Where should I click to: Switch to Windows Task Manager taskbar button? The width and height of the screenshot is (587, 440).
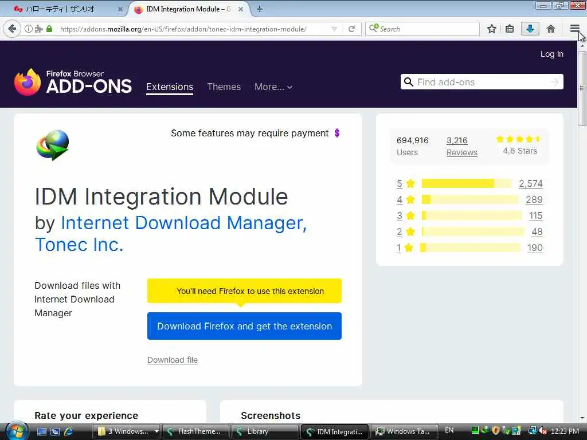tap(405, 431)
